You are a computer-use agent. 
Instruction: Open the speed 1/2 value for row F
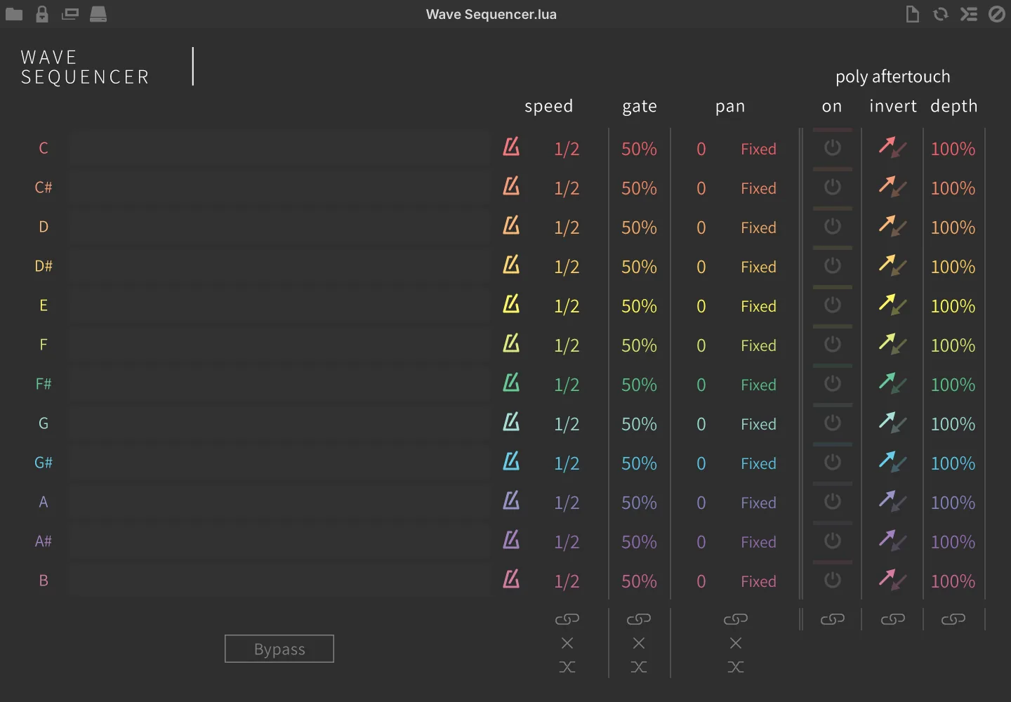pos(567,345)
